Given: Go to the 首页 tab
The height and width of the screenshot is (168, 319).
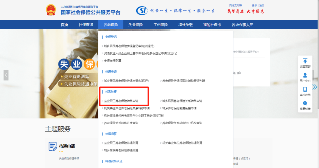Looking at the screenshot, I should (x=64, y=25).
